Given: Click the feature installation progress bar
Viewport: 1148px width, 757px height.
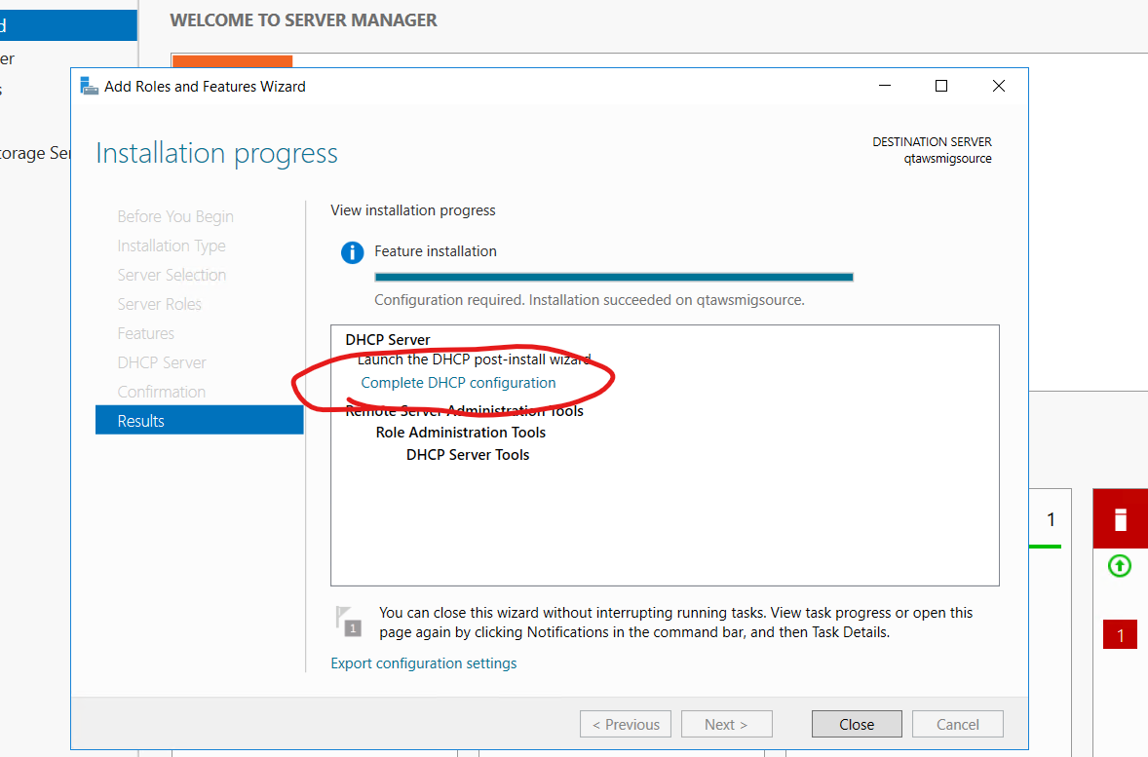Looking at the screenshot, I should point(614,277).
